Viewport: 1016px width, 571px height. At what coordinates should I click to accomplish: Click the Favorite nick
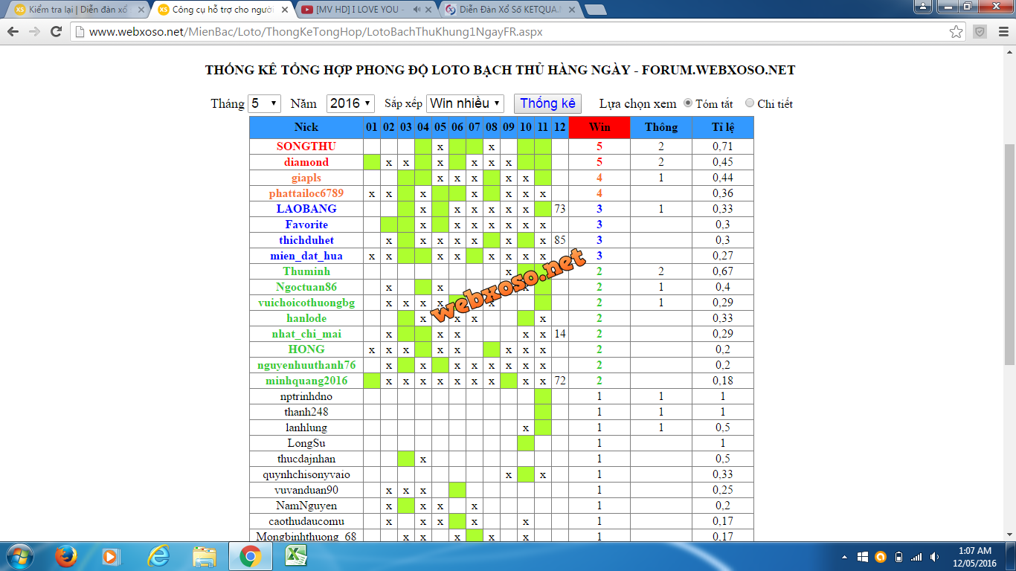pyautogui.click(x=306, y=225)
